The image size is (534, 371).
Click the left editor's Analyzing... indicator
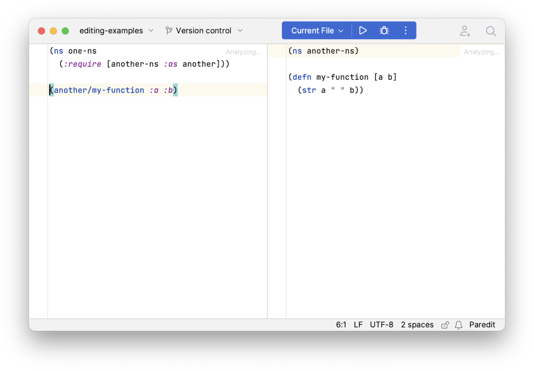point(244,52)
